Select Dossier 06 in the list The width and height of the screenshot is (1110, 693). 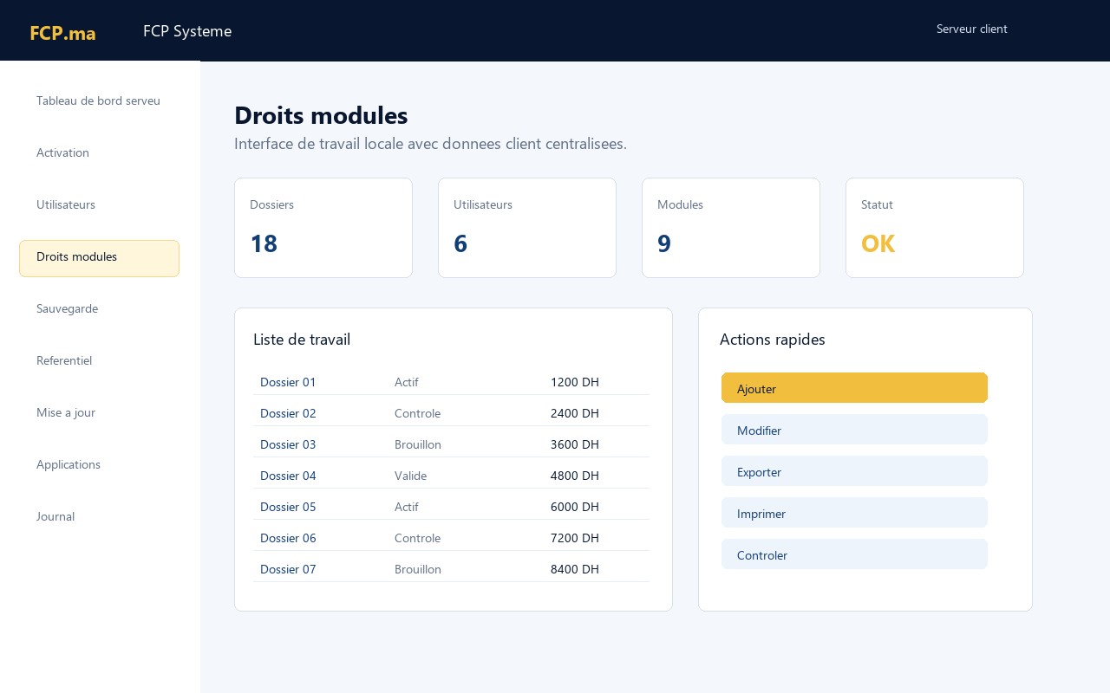(x=288, y=538)
